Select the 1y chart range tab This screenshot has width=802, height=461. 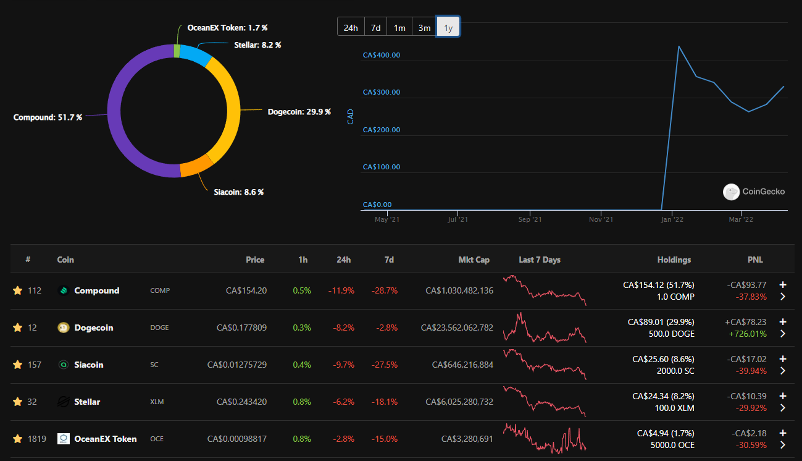(x=448, y=28)
